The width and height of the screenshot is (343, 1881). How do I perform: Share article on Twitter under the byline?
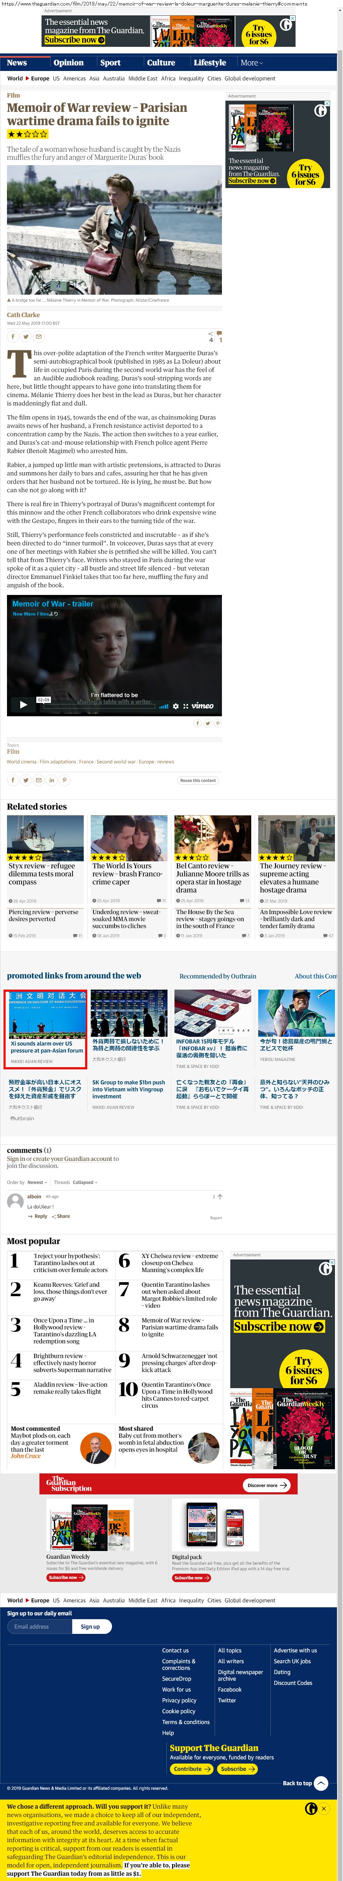[25, 337]
